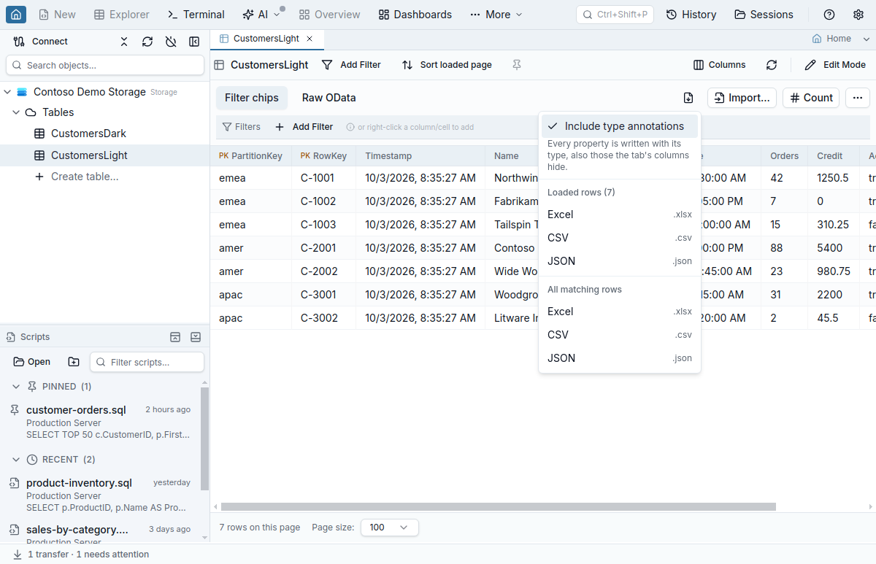This screenshot has width=876, height=564.
Task: Open the Overview view
Action: point(329,15)
